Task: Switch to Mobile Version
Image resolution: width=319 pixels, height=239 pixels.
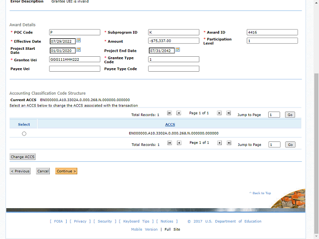Action: (x=144, y=229)
